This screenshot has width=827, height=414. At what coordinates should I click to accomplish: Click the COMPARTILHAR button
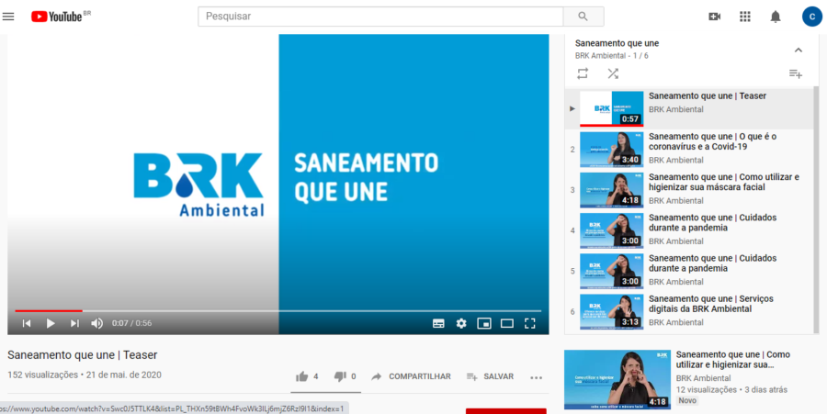pyautogui.click(x=410, y=376)
